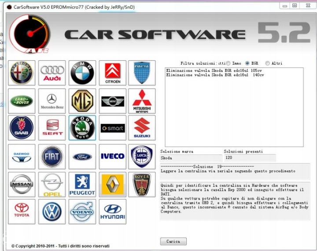
Task: Click the Soluzioni presenti field showing 120
Action: (x=249, y=158)
